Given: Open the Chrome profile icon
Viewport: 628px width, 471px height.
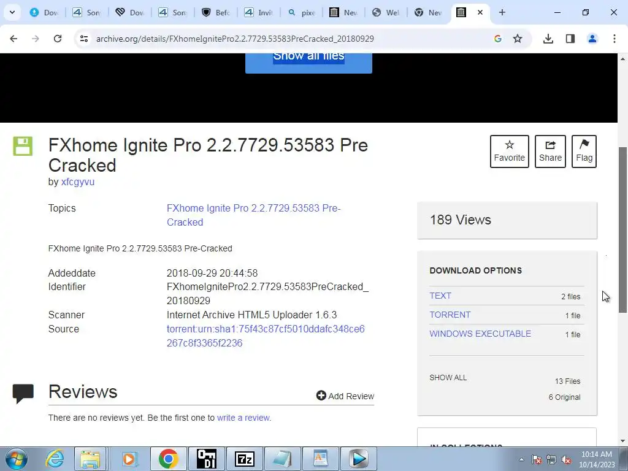Looking at the screenshot, I should coord(592,39).
